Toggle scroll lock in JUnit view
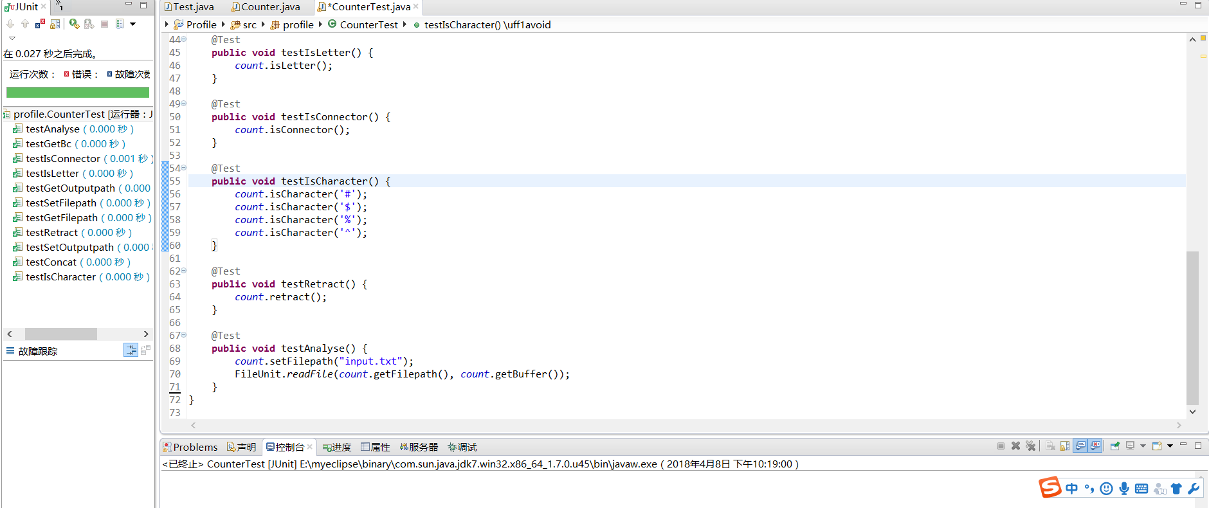1209x508 pixels. (x=55, y=24)
